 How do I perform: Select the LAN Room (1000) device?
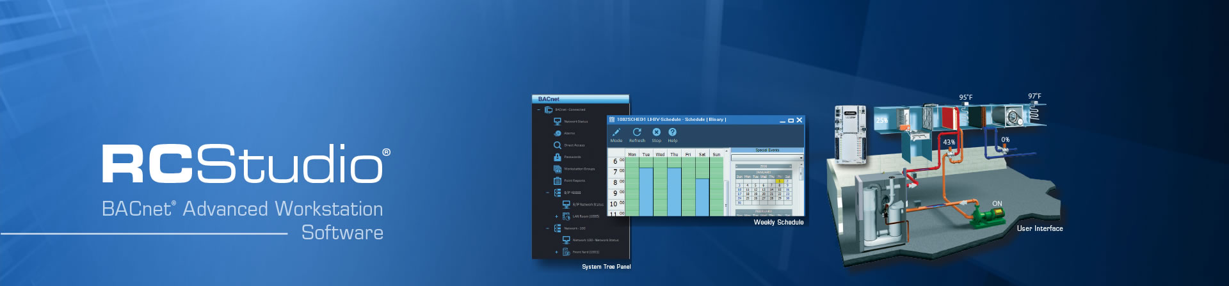click(581, 216)
